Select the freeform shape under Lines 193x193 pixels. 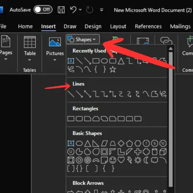[x=154, y=94]
